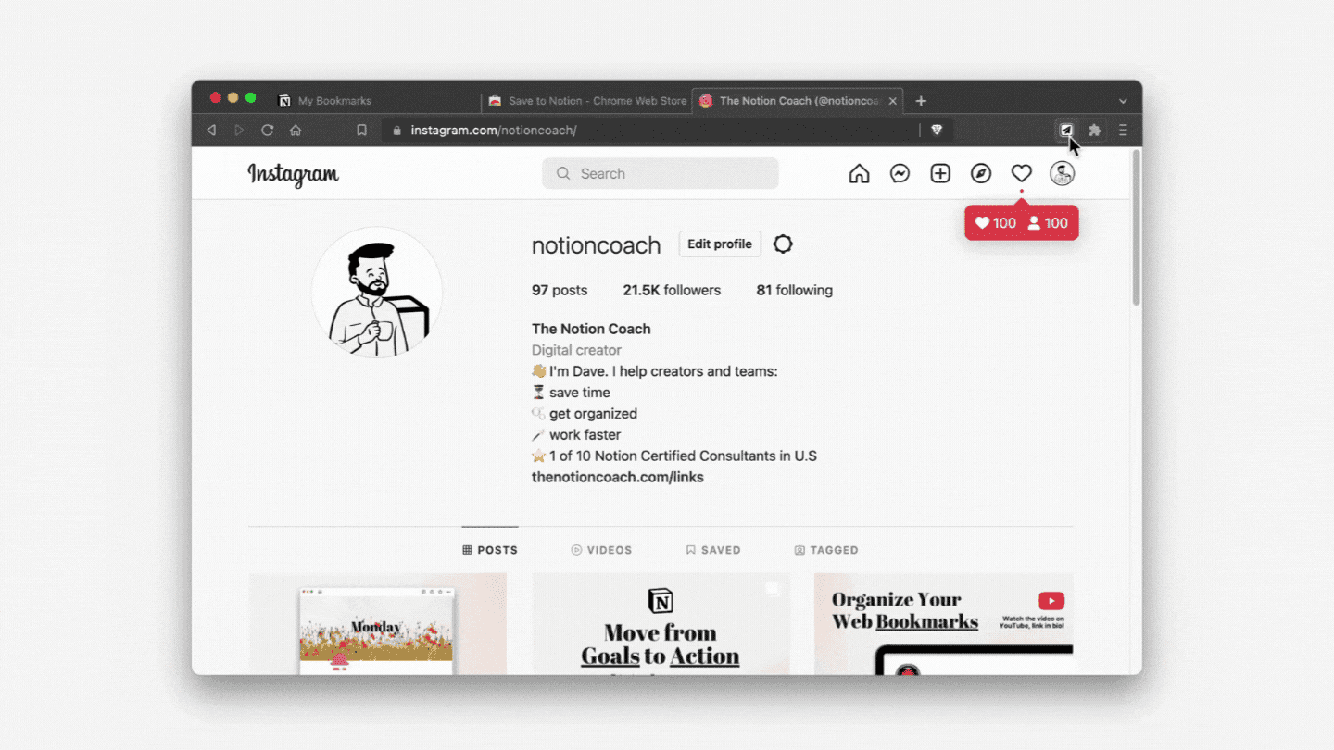This screenshot has width=1334, height=750.
Task: Open the 81 following list
Action: click(x=794, y=291)
